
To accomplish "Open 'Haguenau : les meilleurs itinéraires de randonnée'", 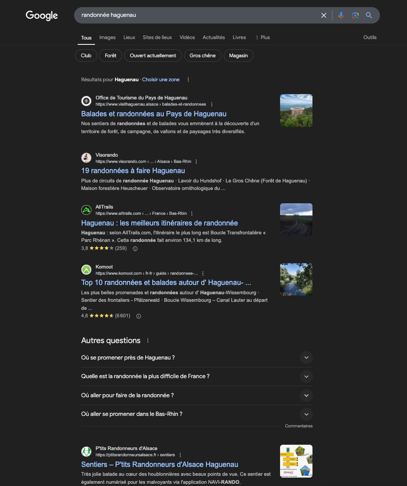I will [159, 223].
